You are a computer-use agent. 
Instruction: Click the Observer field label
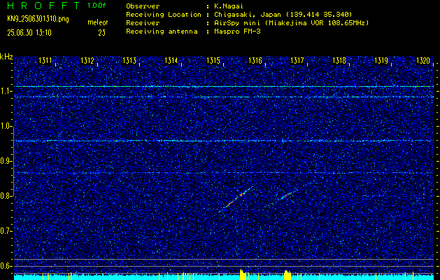coord(143,6)
